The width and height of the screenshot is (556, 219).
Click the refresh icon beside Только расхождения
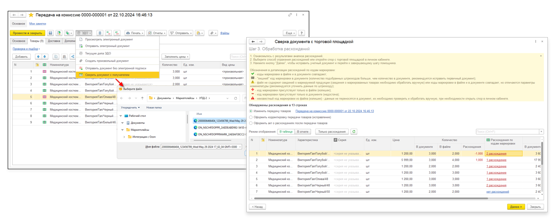[354, 132]
